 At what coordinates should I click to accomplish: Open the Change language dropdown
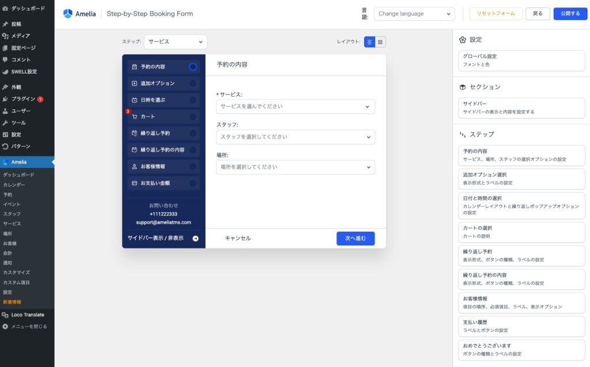pyautogui.click(x=414, y=14)
